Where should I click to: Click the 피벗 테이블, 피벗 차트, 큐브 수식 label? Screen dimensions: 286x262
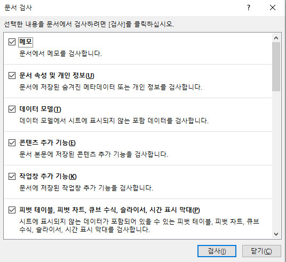pyautogui.click(x=109, y=210)
